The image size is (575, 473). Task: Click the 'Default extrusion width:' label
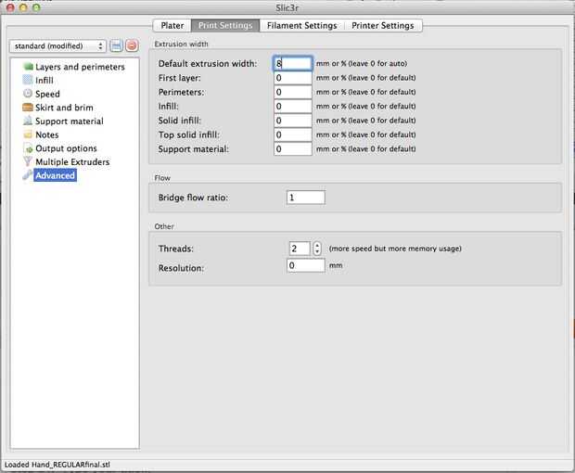208,63
